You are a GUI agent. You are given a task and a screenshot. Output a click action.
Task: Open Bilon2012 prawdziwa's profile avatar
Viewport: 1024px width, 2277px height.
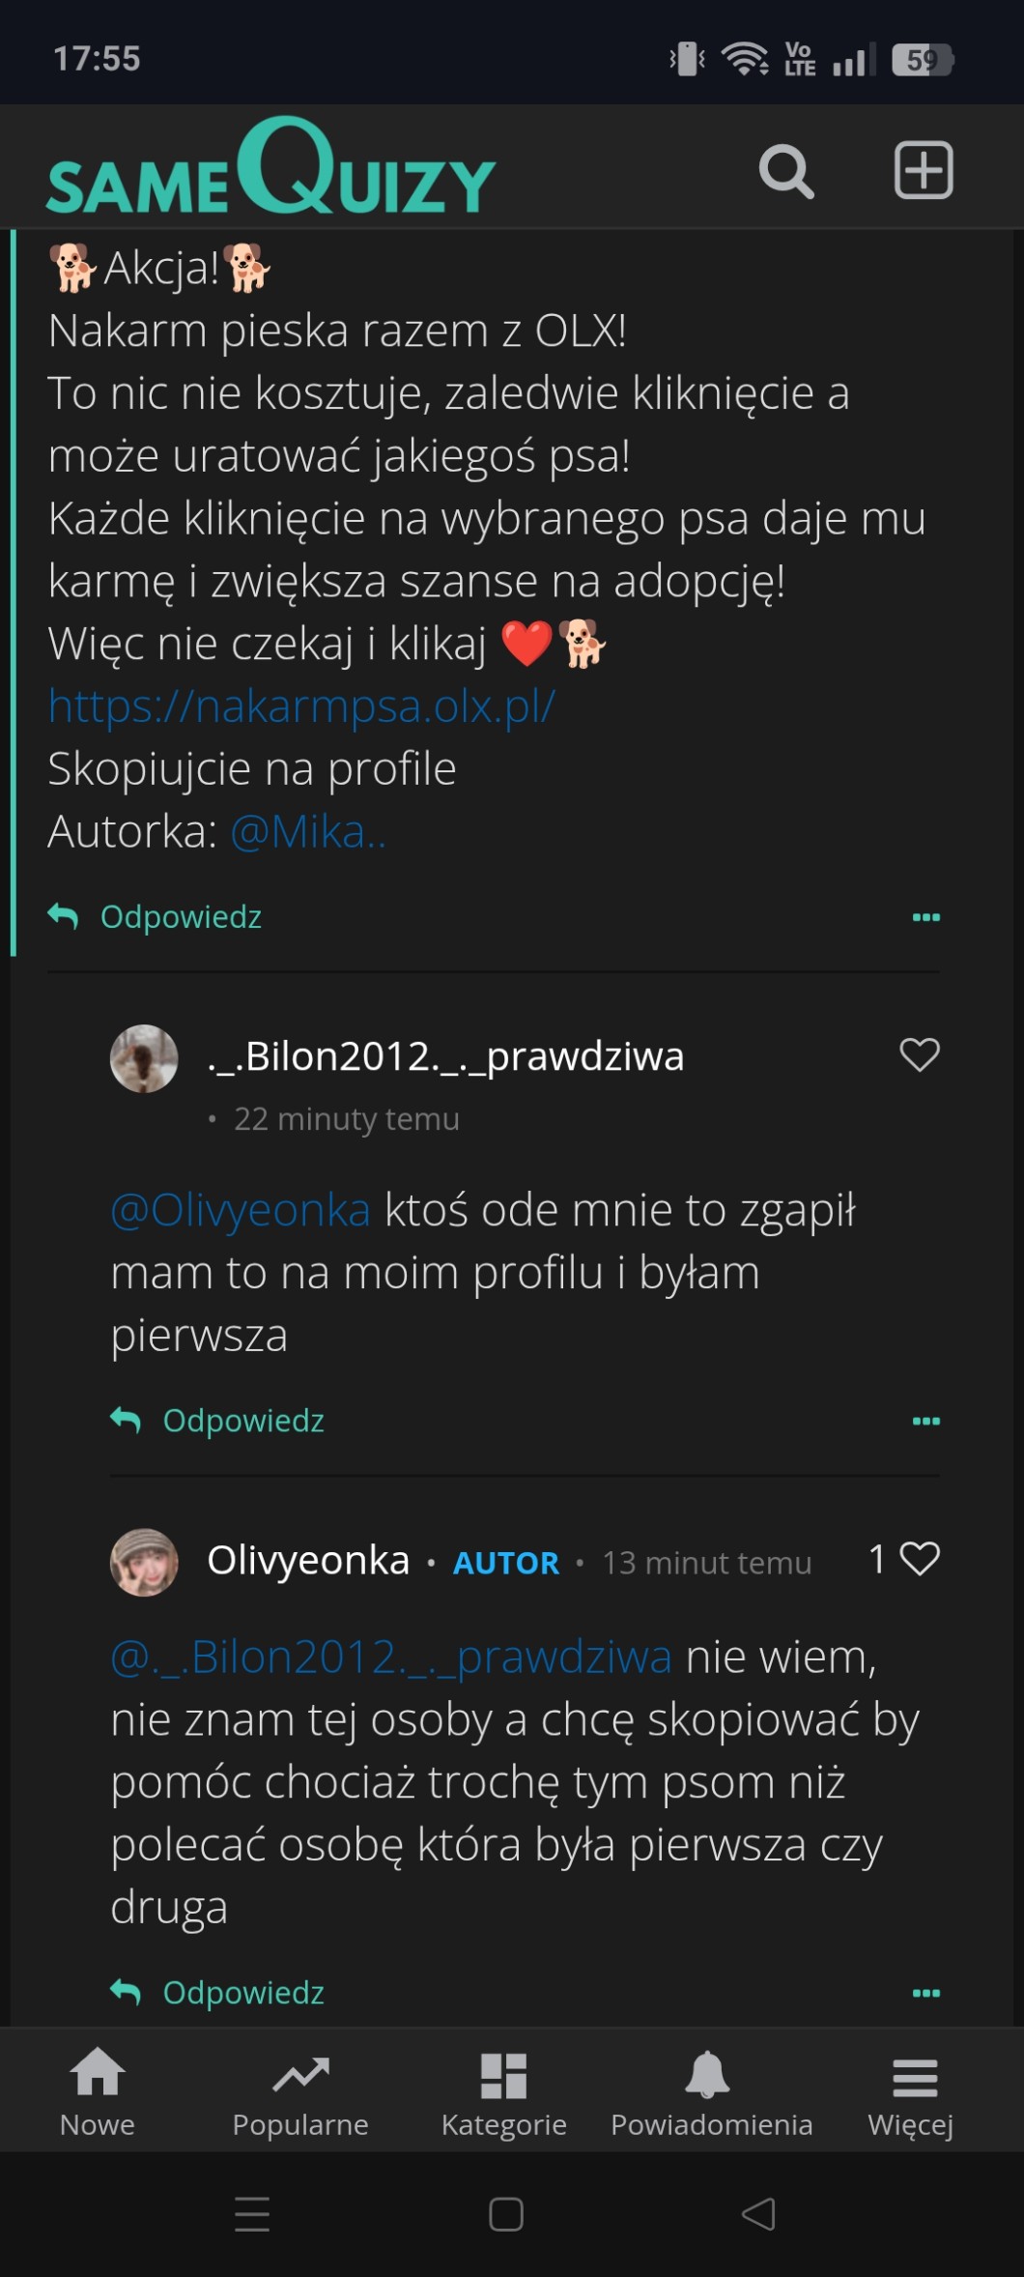point(144,1058)
